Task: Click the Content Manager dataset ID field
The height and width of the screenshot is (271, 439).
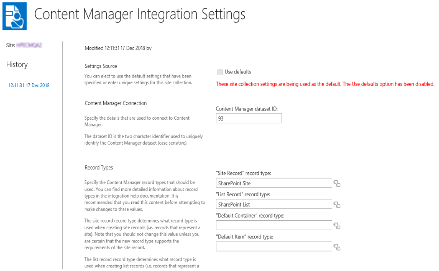Action: click(248, 118)
